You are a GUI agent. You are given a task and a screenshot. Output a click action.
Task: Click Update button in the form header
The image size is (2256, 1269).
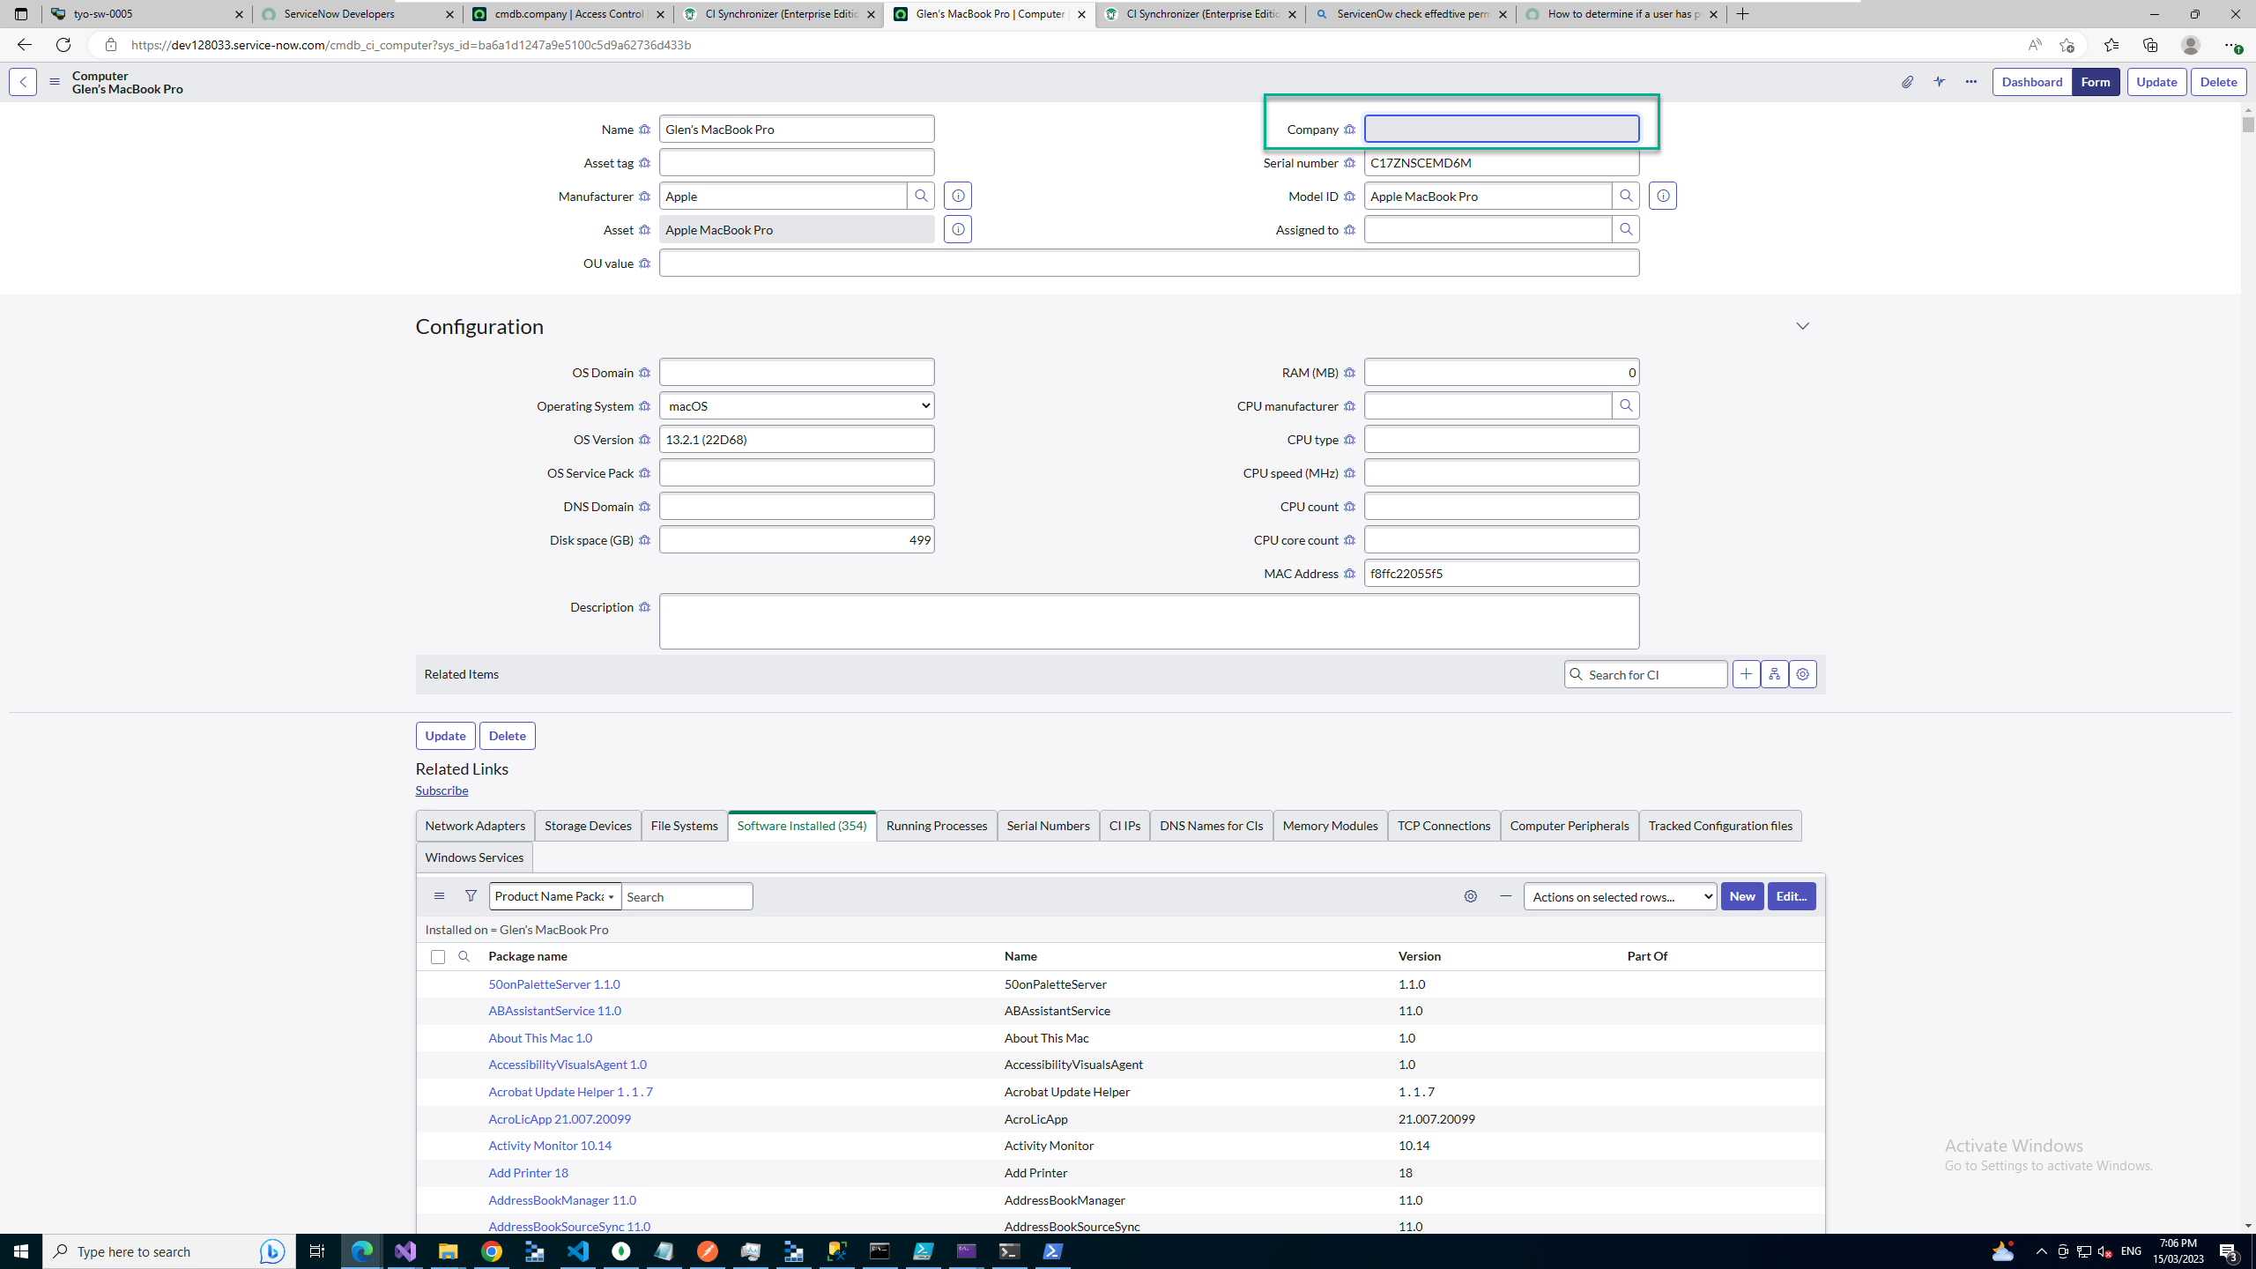(x=2156, y=82)
